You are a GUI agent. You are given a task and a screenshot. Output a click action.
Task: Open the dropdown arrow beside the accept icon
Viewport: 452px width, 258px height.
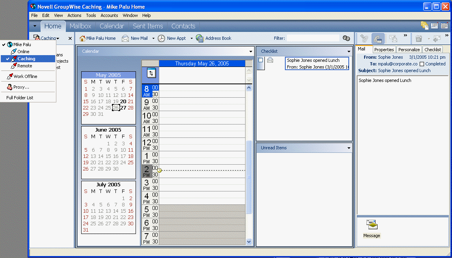(428, 39)
